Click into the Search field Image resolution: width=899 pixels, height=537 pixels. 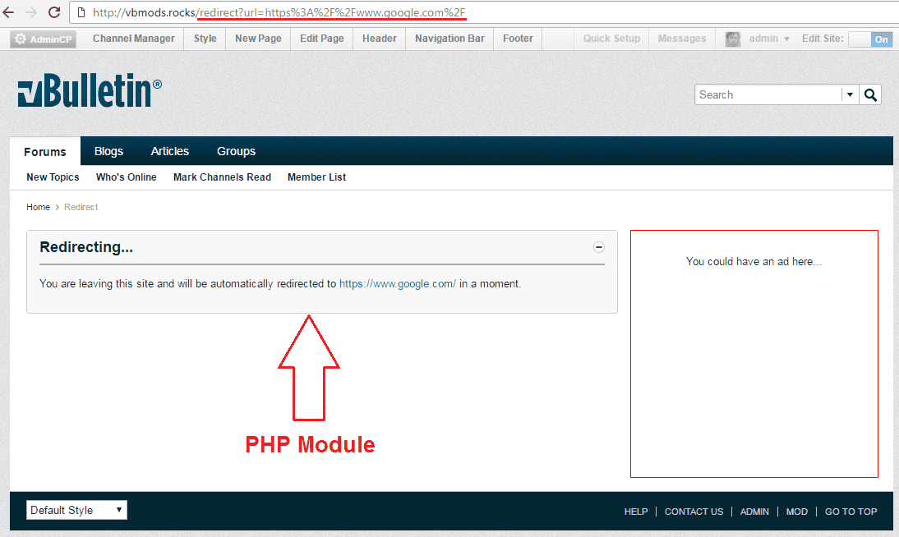[768, 94]
